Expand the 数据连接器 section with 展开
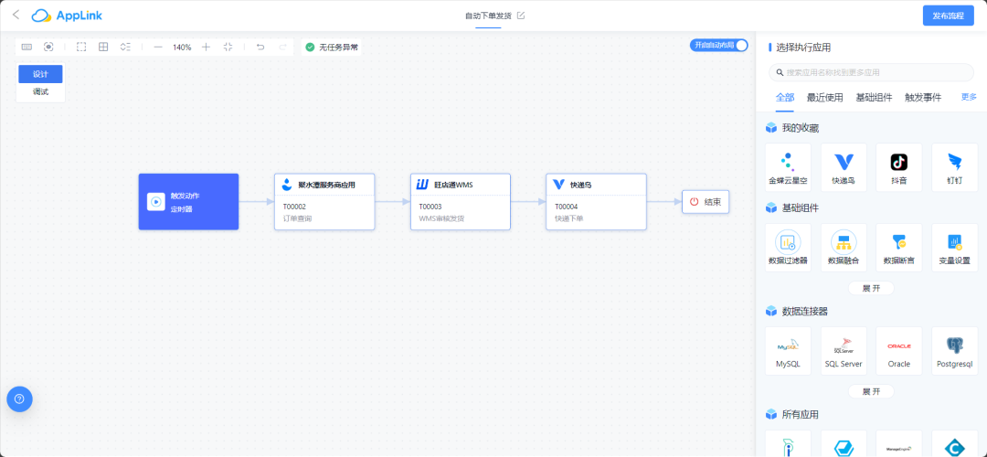Viewport: 987px width, 457px height. pos(871,391)
